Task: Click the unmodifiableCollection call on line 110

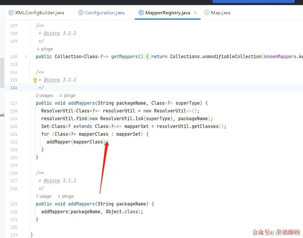Action: pyautogui.click(x=232, y=57)
